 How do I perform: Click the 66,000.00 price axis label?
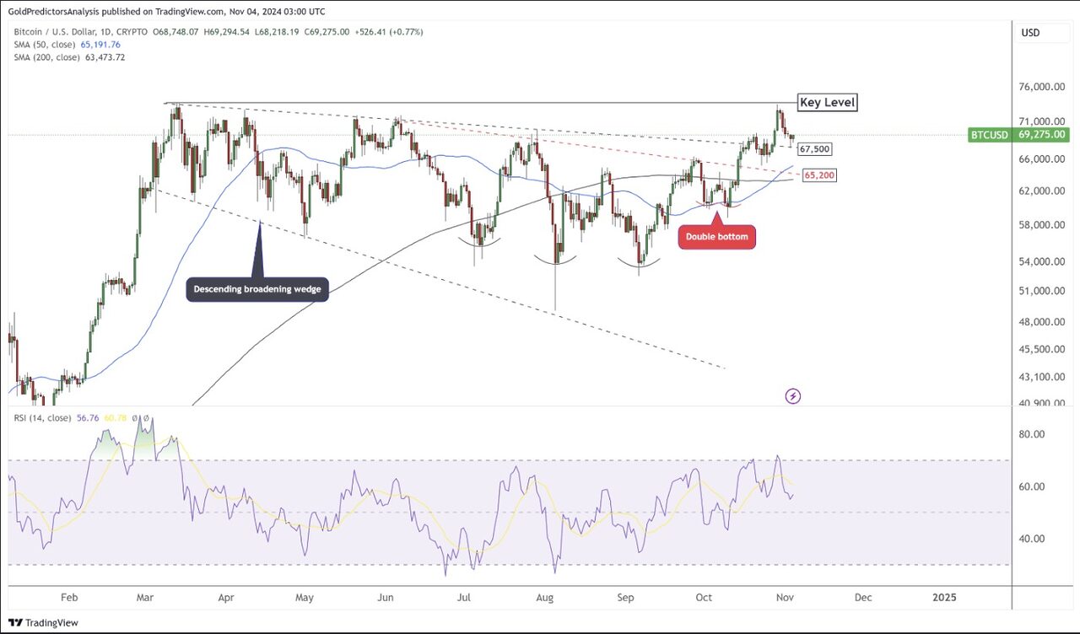click(1039, 158)
